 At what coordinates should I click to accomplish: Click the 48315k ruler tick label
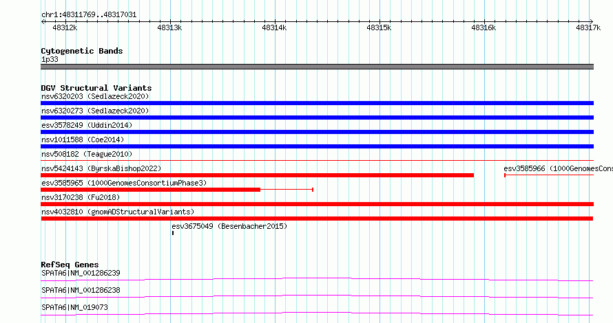[380, 27]
